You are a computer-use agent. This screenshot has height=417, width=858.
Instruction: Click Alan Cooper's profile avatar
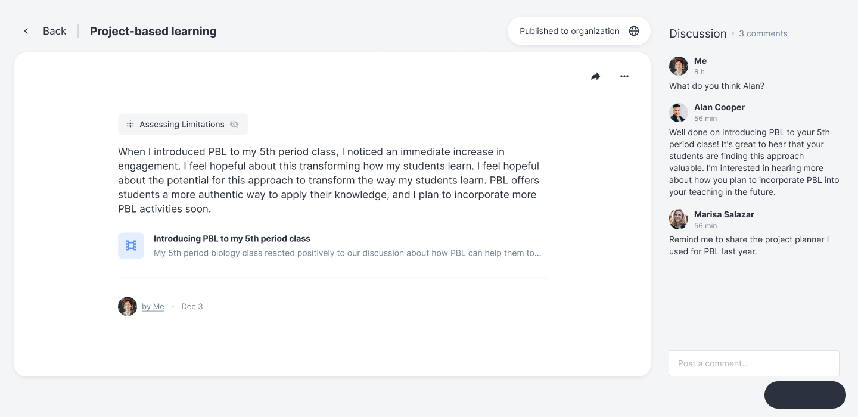(679, 113)
